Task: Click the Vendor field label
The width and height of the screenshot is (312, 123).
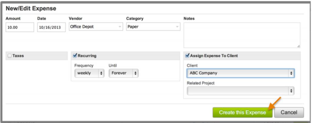Action: tap(76, 19)
